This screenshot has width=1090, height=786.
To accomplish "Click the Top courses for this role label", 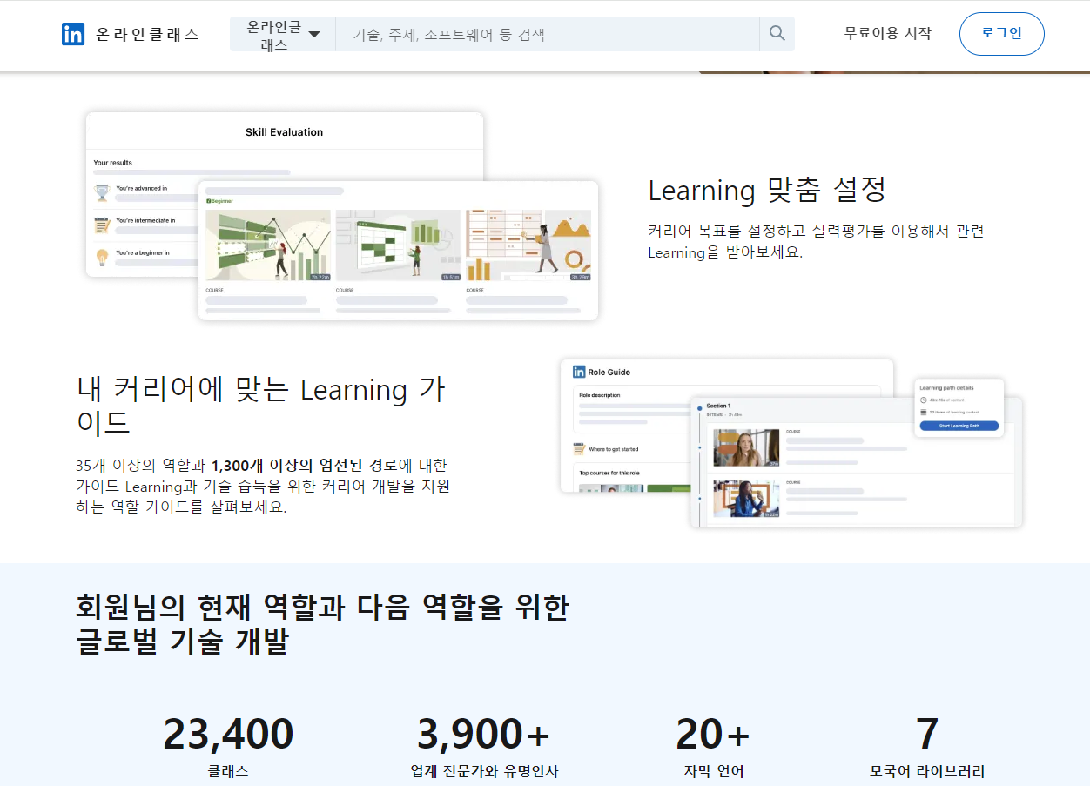I will [x=611, y=473].
